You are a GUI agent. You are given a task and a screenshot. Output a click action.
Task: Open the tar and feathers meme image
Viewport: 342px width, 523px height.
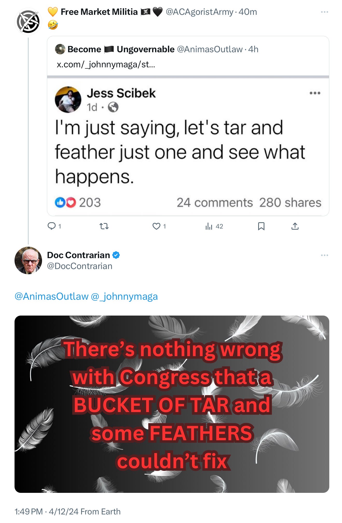point(172,404)
